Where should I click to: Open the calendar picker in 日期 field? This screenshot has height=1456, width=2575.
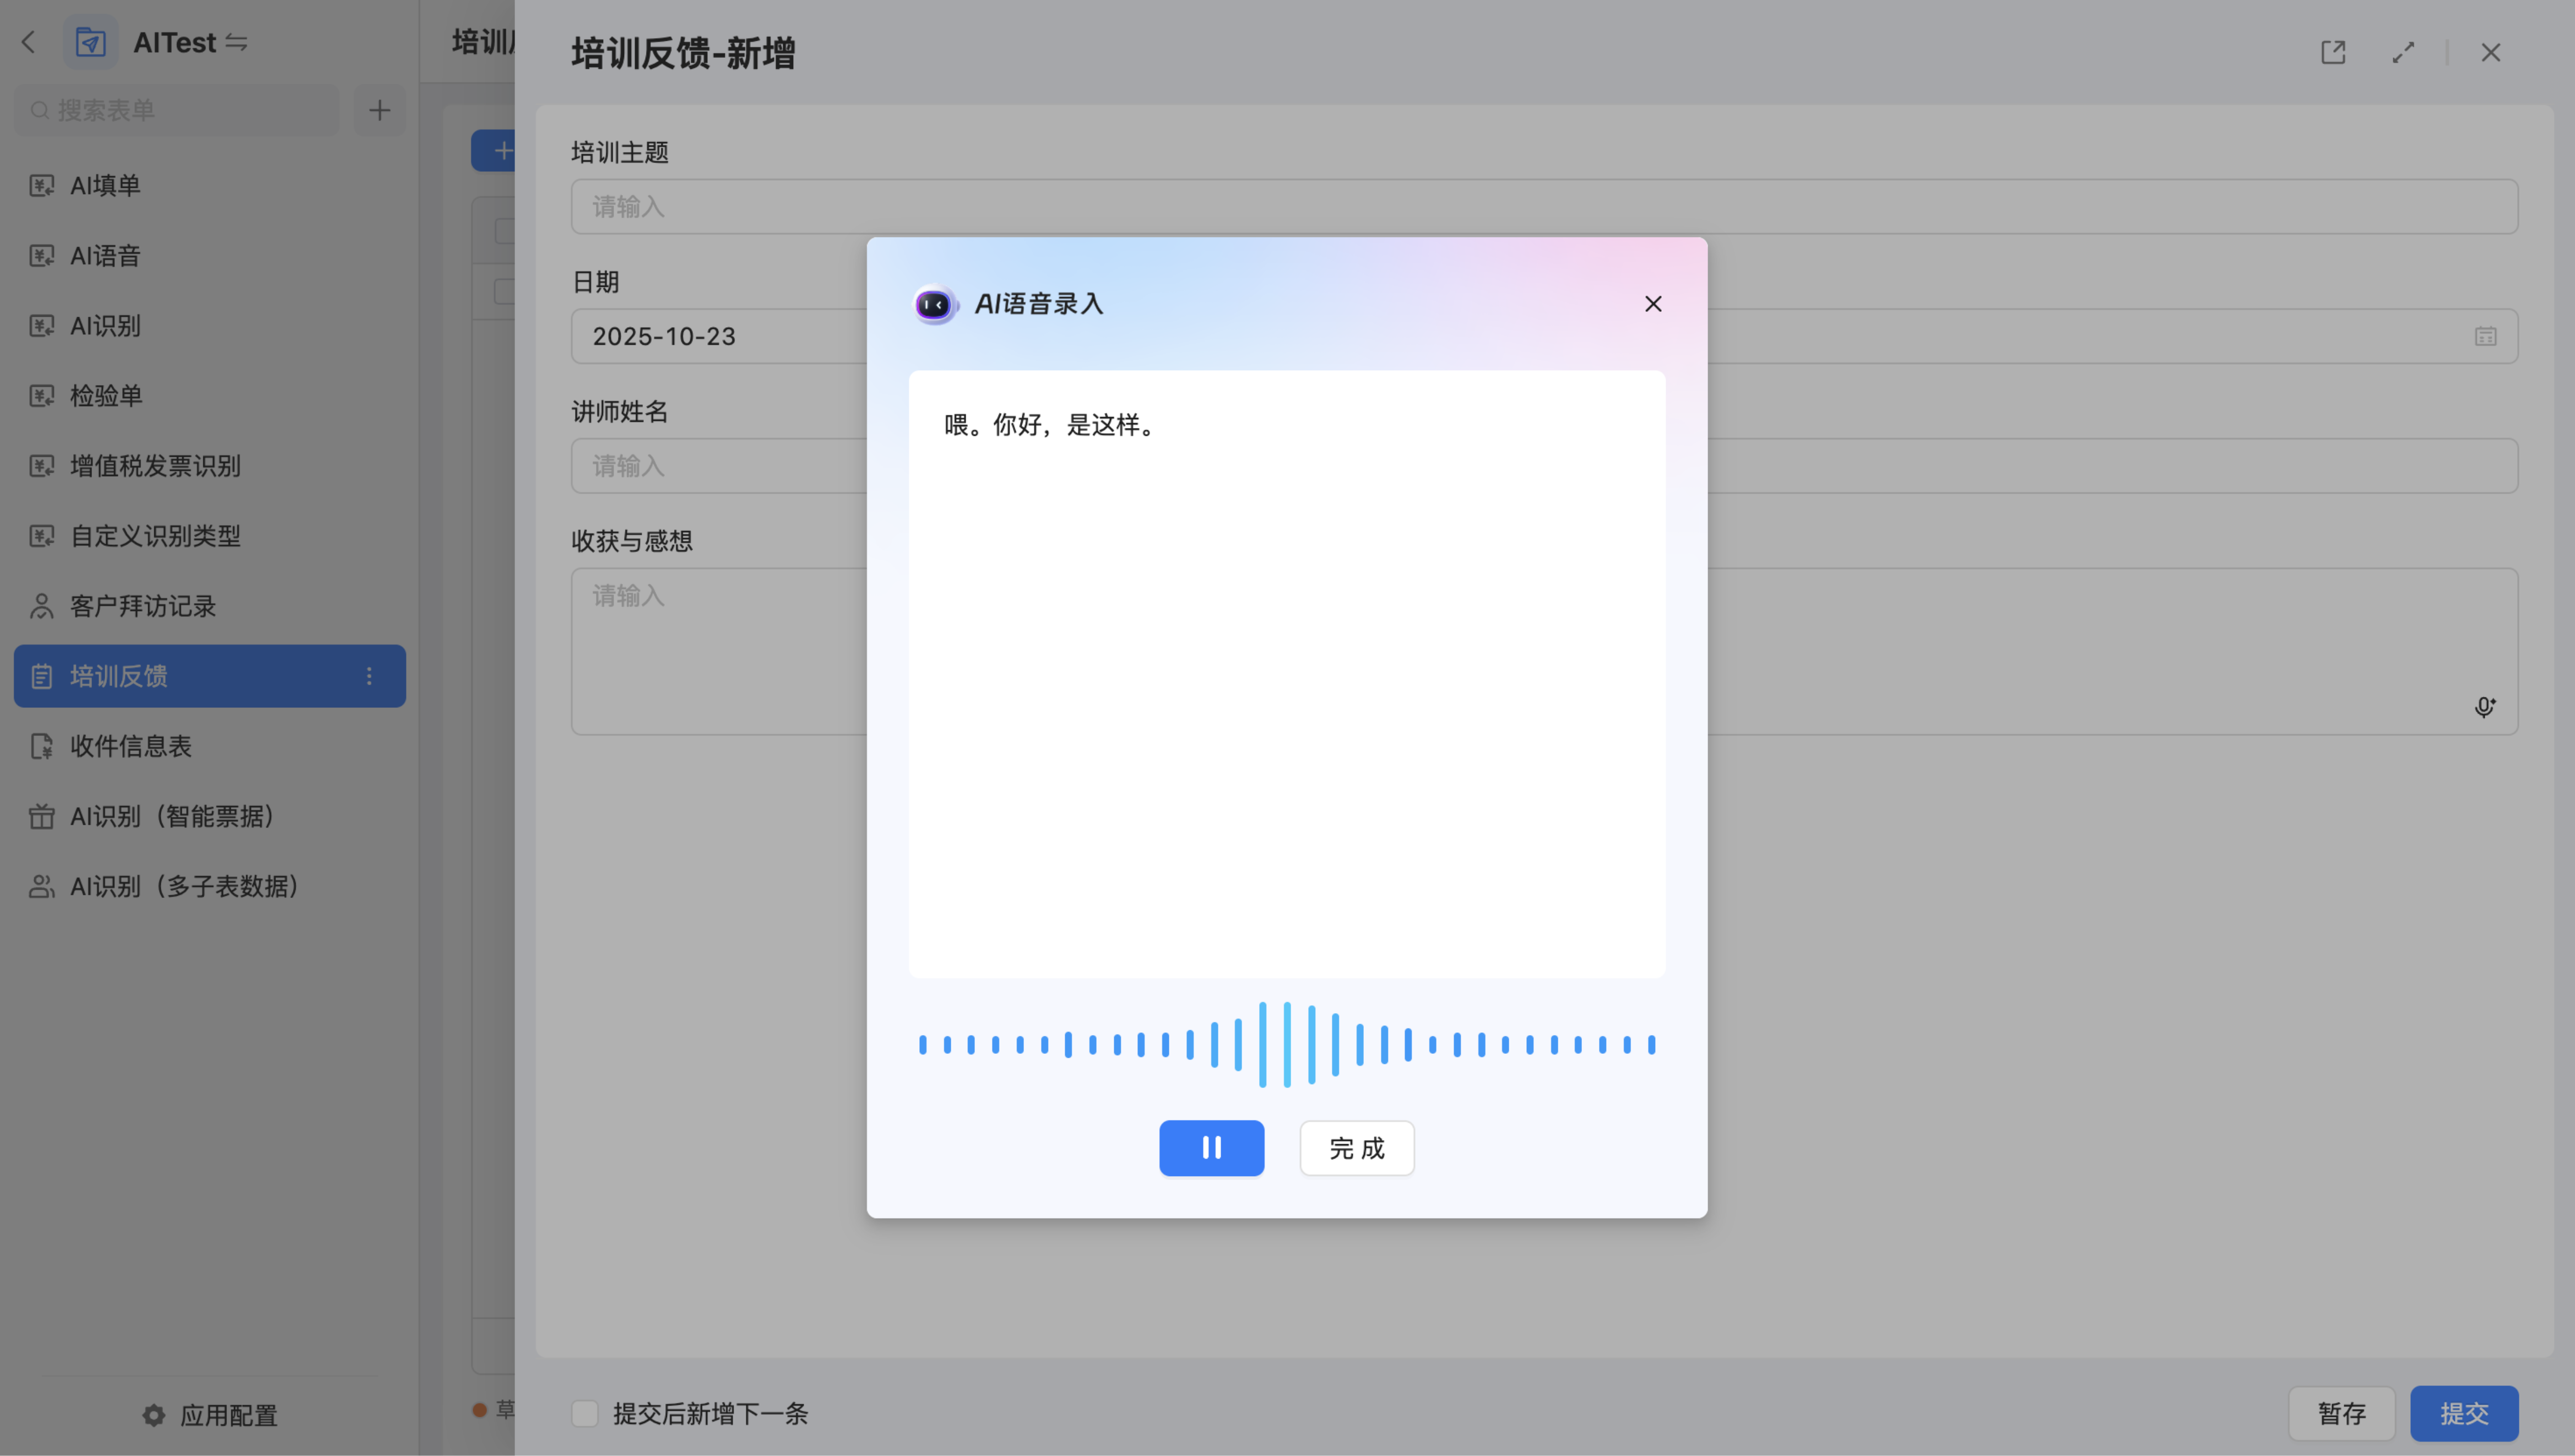2485,337
